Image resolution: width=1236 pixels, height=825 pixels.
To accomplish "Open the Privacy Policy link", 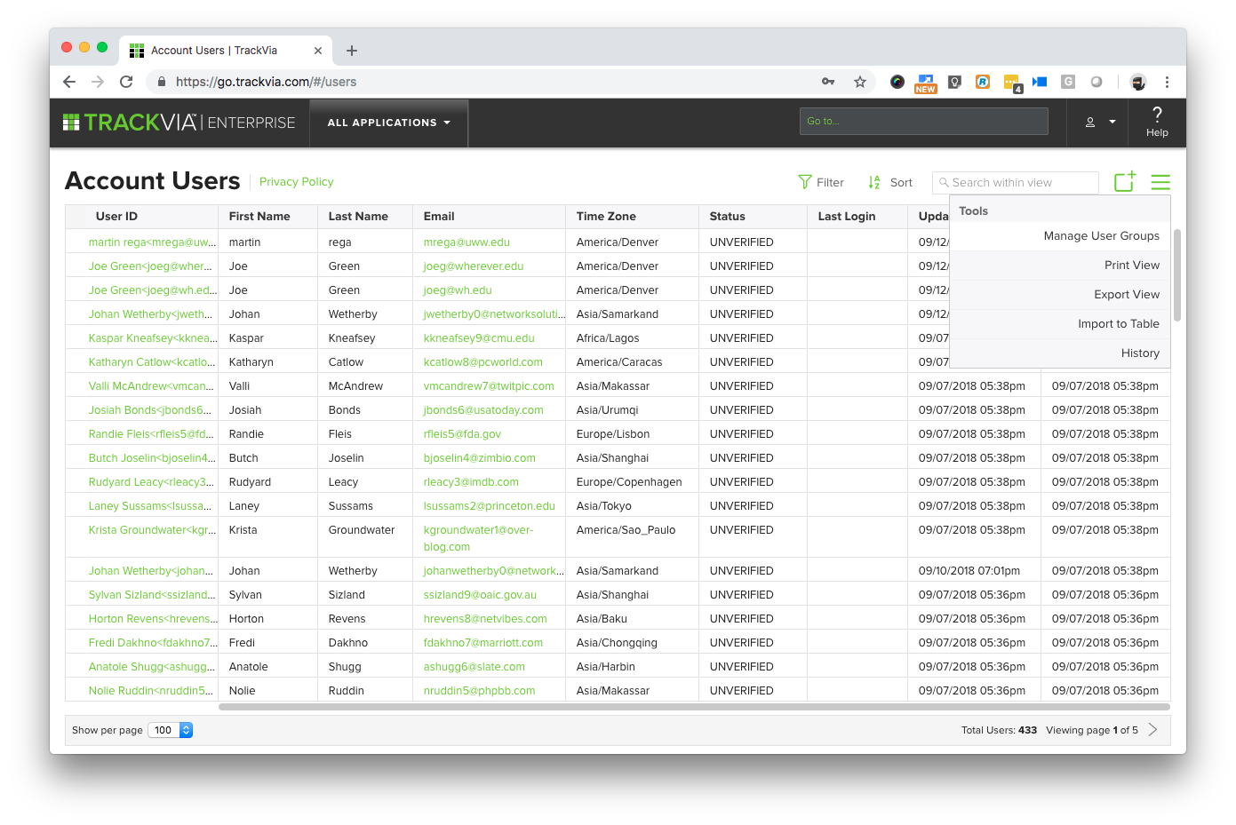I will coord(297,182).
